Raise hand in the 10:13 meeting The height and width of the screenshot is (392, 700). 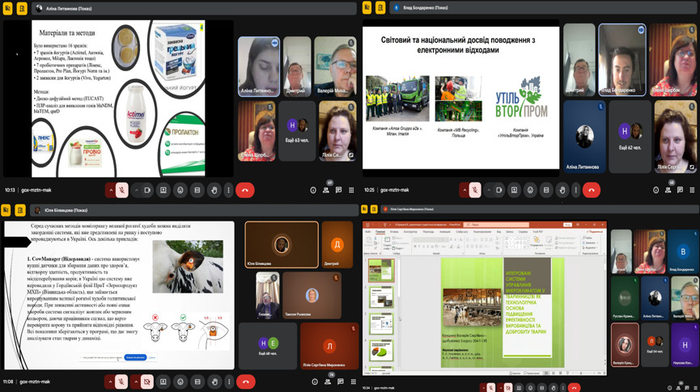[x=214, y=191]
